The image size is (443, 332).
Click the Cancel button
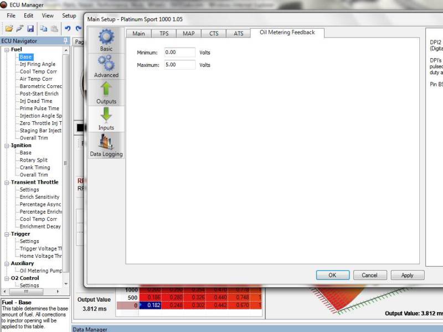(369, 275)
